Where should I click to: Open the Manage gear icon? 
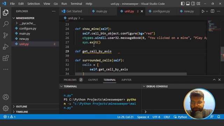coord(6,108)
